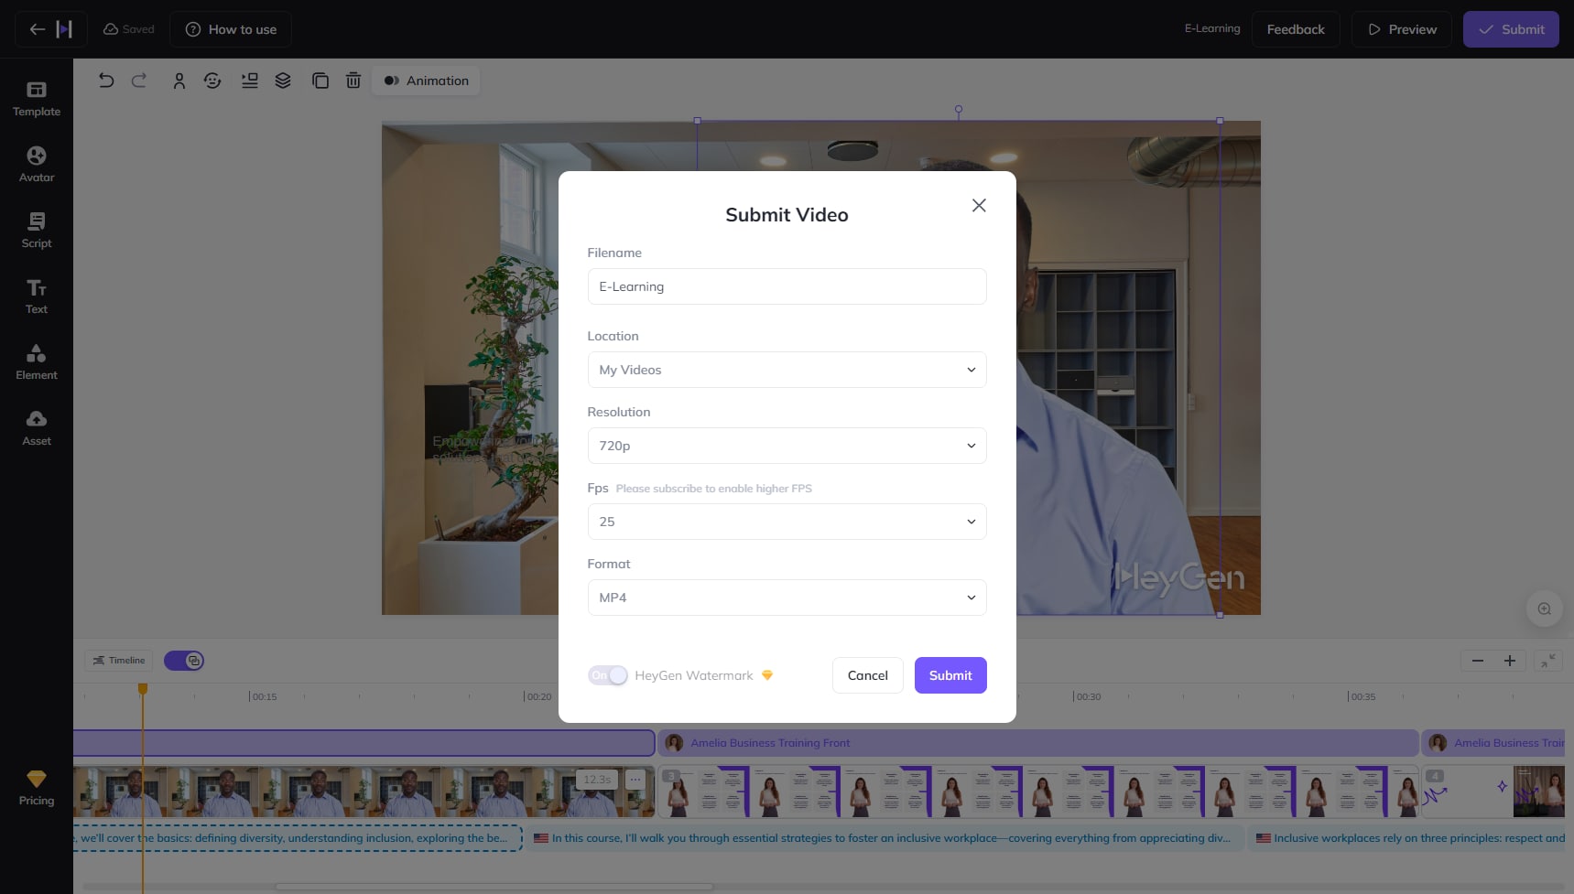This screenshot has height=894, width=1574.
Task: Open the Element sidebar panel
Action: pos(37,362)
